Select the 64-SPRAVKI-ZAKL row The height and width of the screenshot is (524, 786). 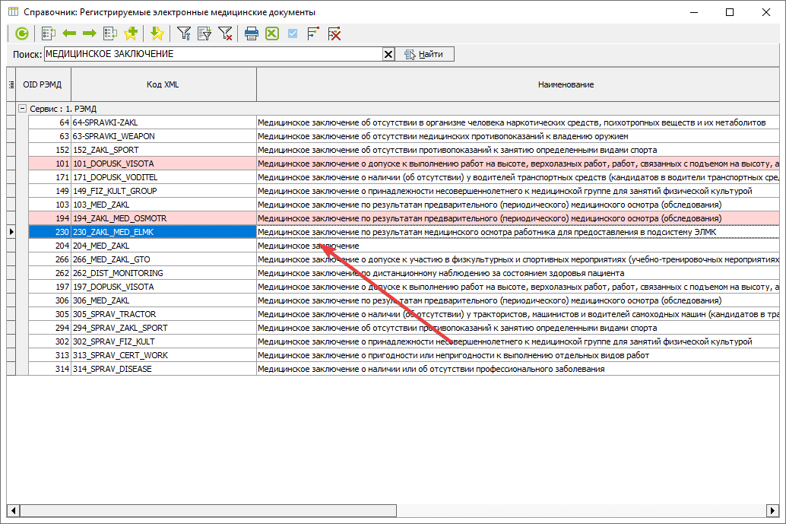click(404, 122)
